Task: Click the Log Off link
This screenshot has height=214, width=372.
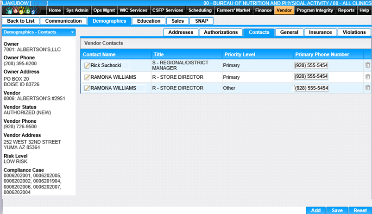Action: pos(39,3)
